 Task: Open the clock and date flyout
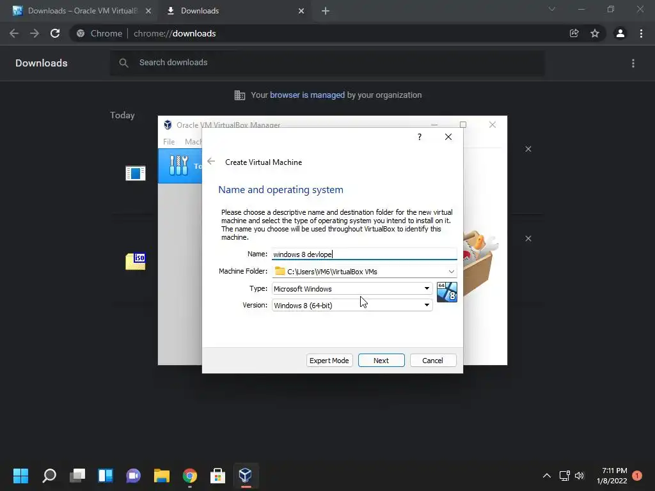(x=612, y=476)
